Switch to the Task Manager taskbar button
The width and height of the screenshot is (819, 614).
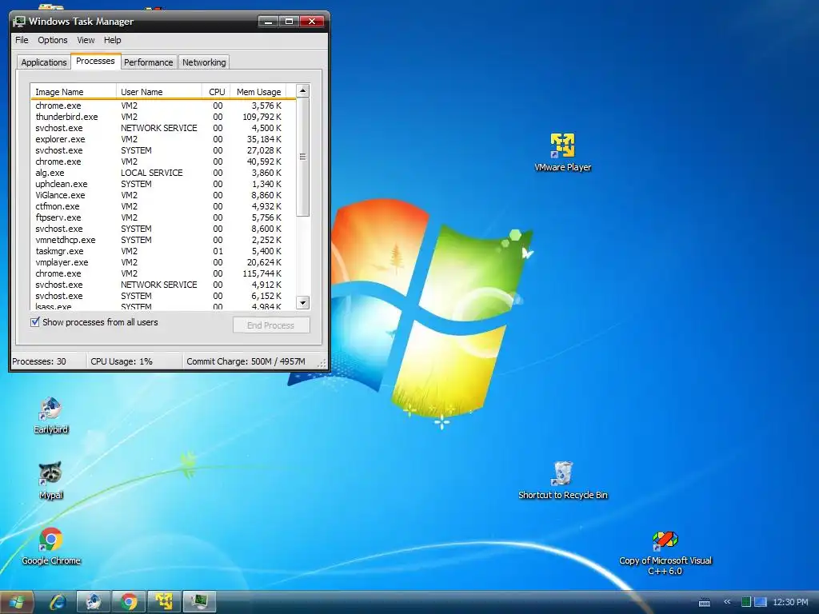199,602
